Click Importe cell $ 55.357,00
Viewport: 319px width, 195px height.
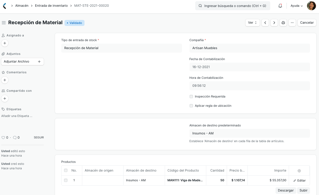tap(268, 180)
